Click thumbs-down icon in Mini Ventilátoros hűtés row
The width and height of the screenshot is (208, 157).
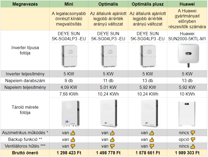click(x=73, y=146)
